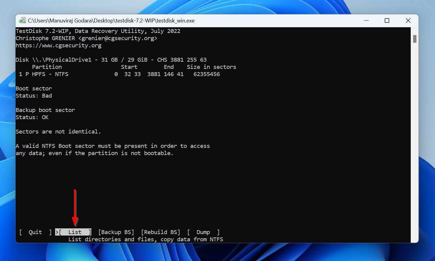The height and width of the screenshot is (261, 435).
Task: Click the 'Status: Bad' line
Action: 34,96
